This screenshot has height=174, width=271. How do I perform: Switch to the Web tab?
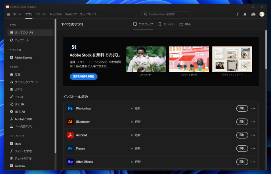(185, 24)
